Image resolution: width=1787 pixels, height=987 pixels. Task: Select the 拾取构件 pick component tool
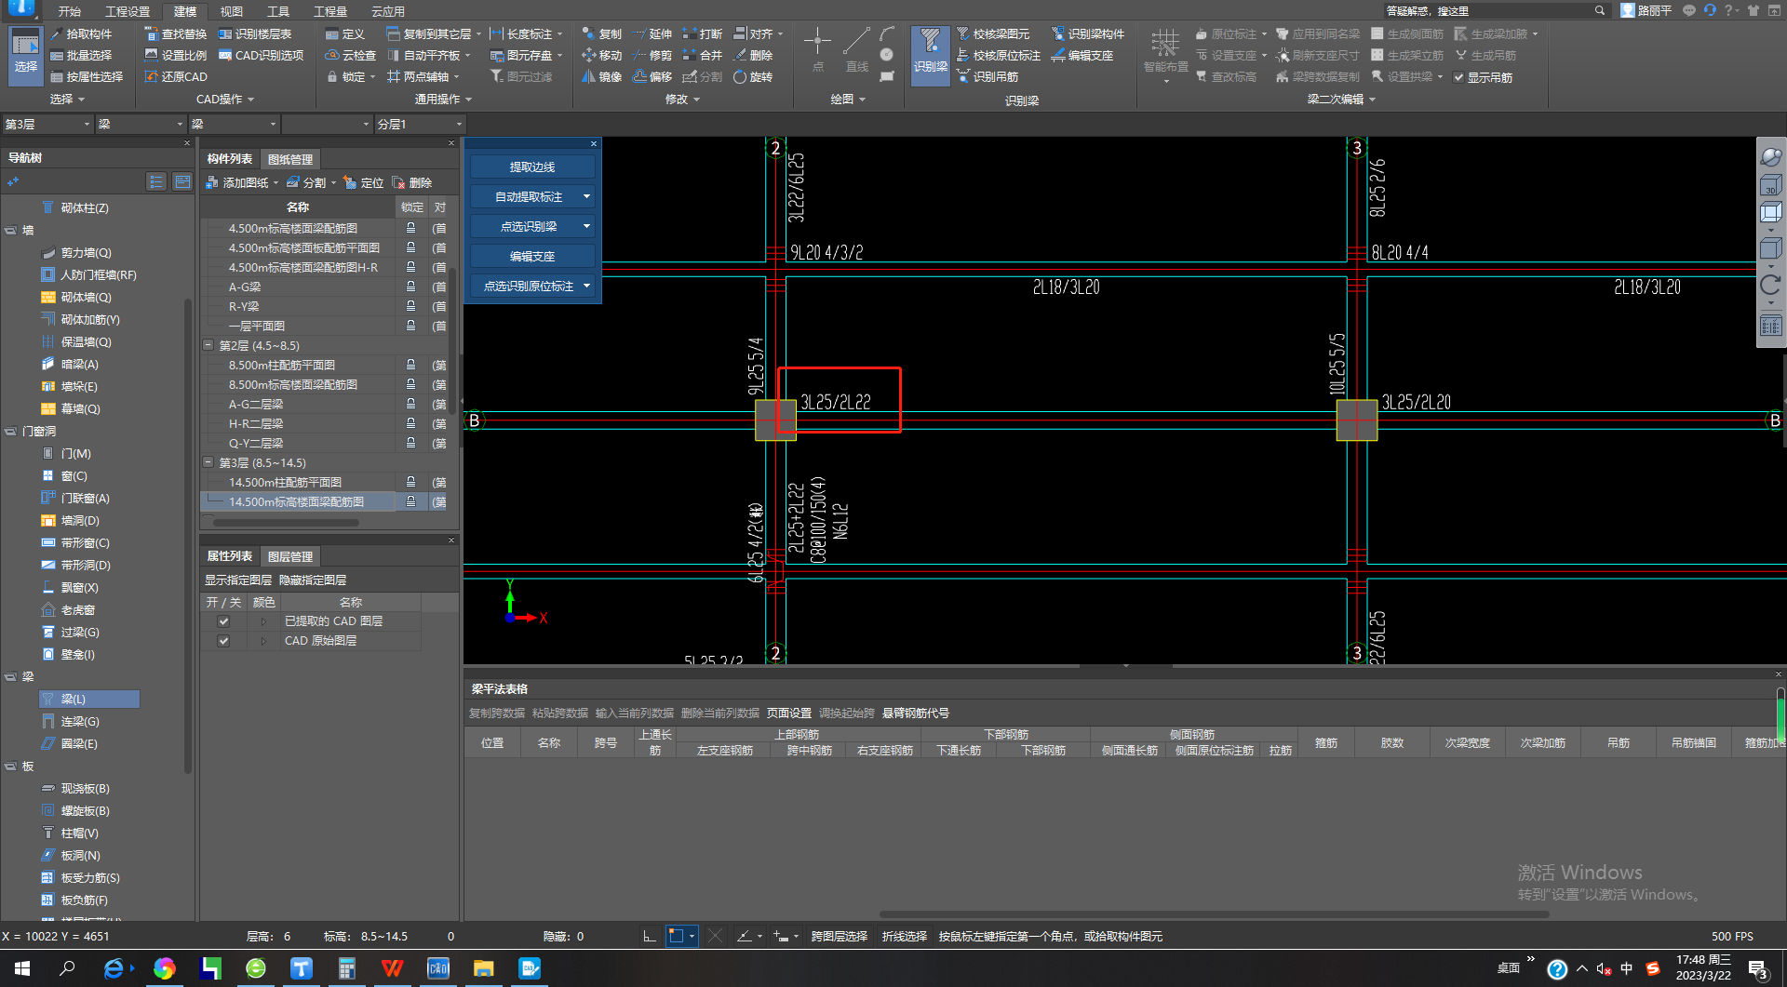80,34
